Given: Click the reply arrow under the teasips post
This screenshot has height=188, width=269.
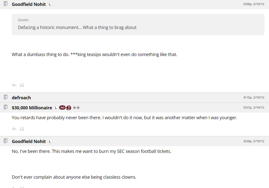Looking at the screenshot, I should [x=14, y=85].
